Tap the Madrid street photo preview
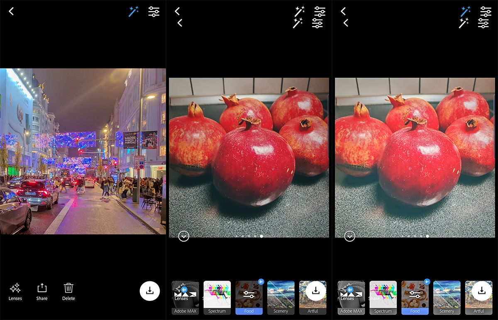 [x=83, y=151]
